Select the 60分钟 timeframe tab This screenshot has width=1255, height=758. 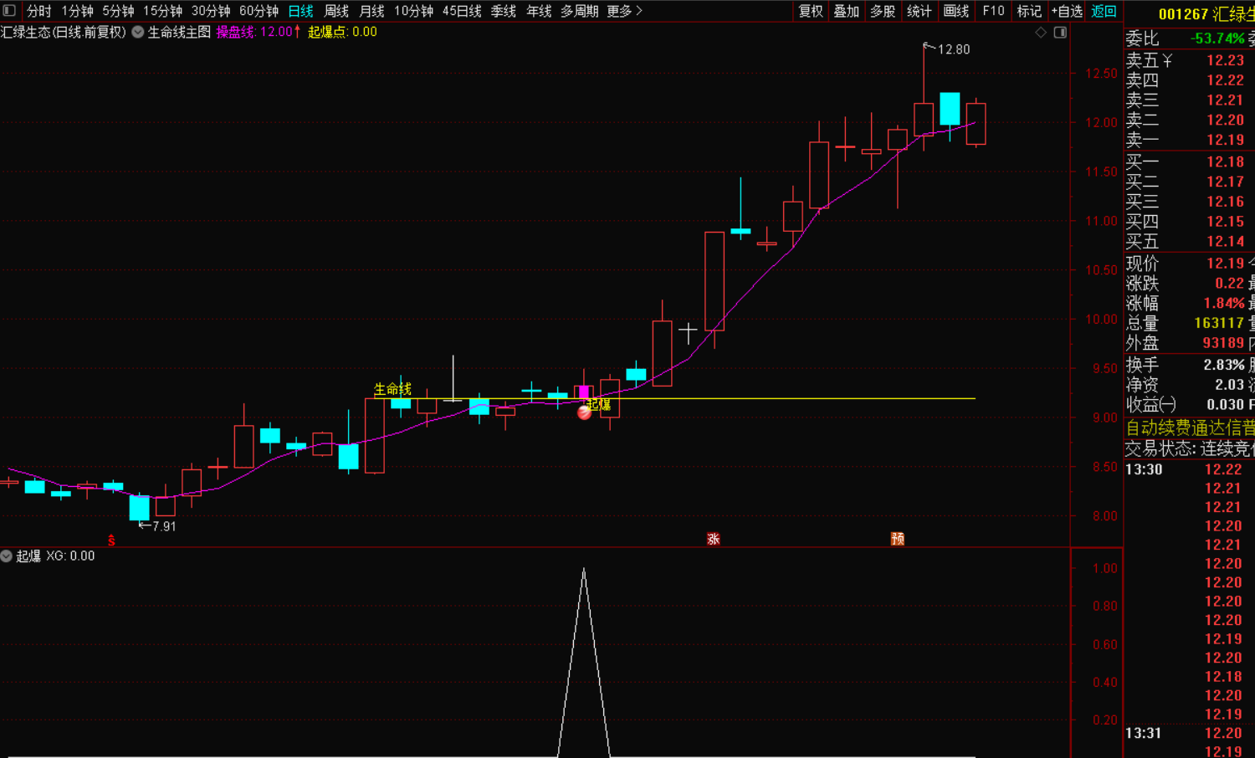click(x=259, y=11)
